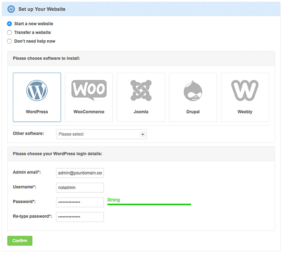
Task: Choose the Weebly W logo icon
Action: [x=245, y=91]
